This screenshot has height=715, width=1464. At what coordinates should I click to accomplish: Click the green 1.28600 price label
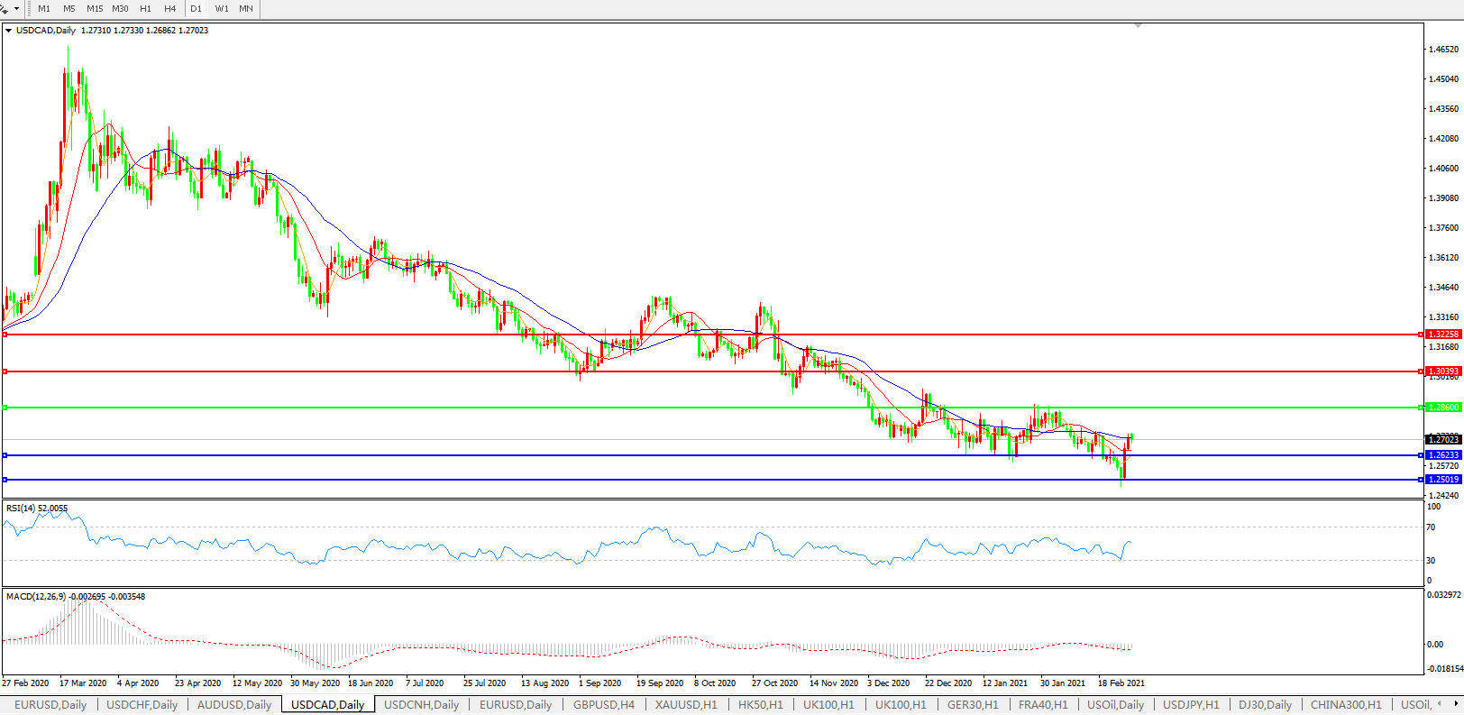point(1442,408)
